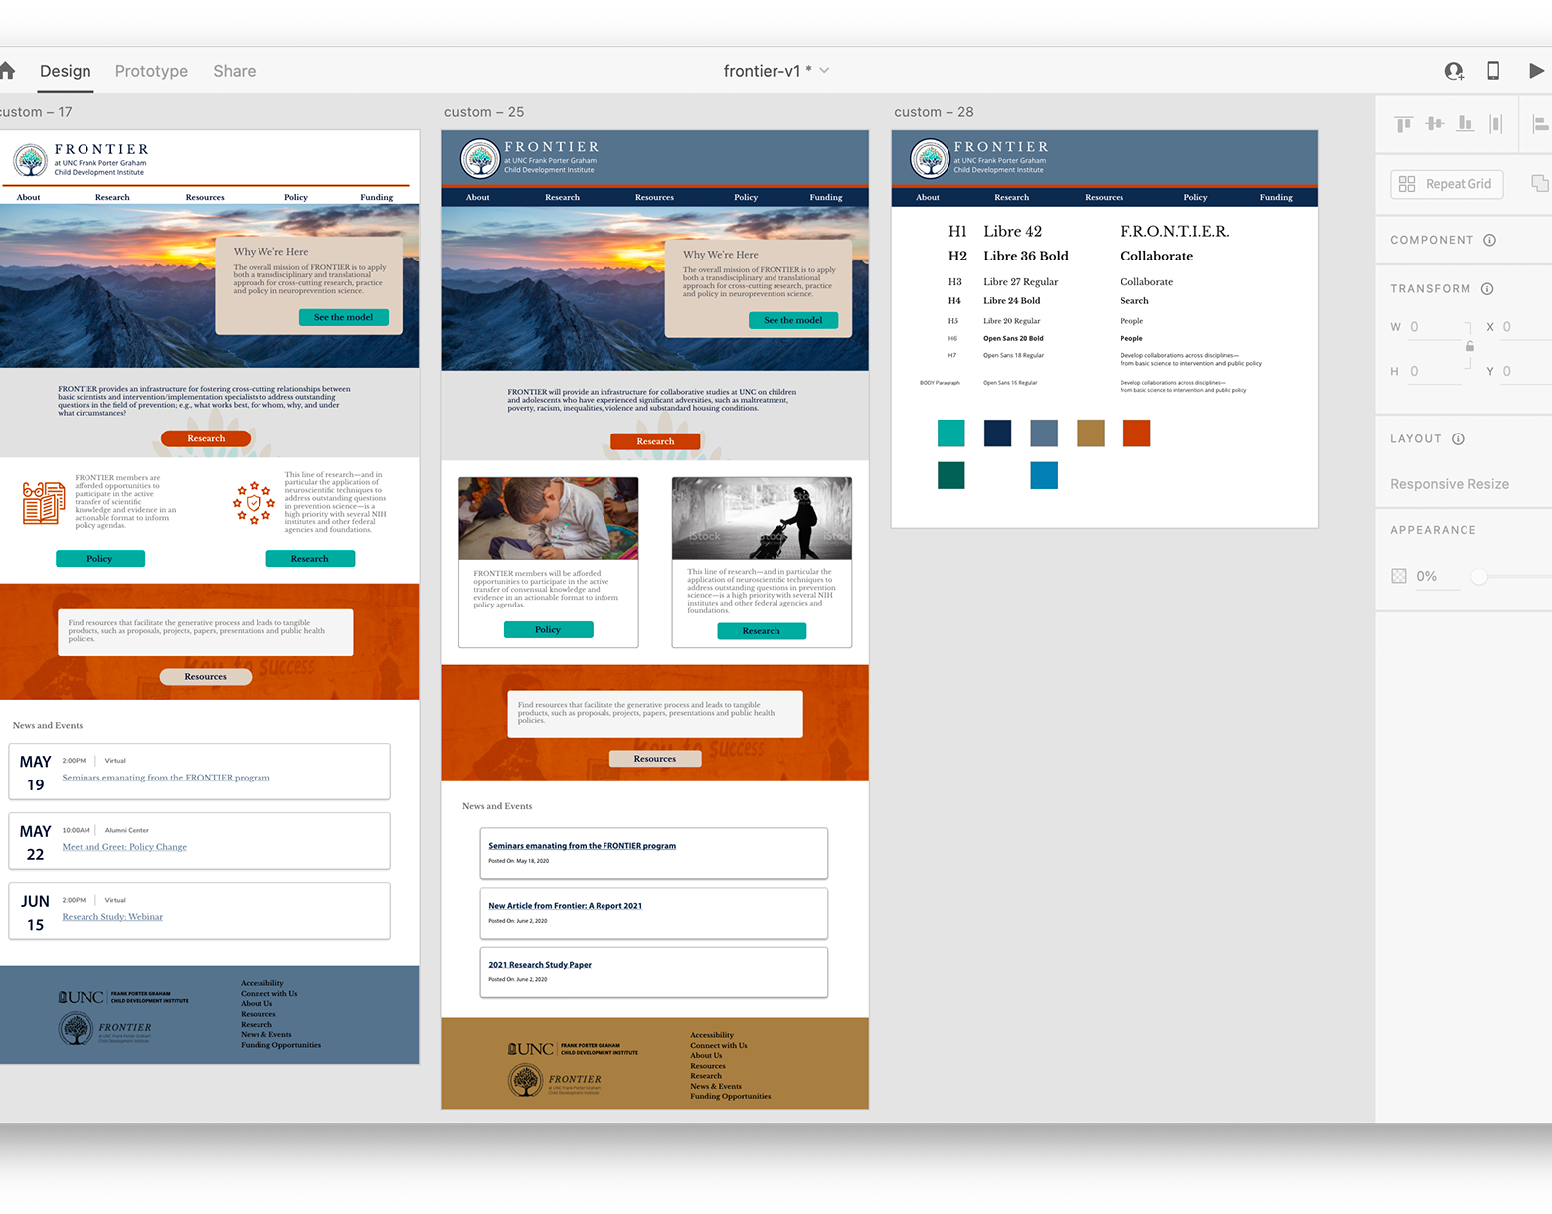Click the align middle vertically icon

pos(1434,124)
